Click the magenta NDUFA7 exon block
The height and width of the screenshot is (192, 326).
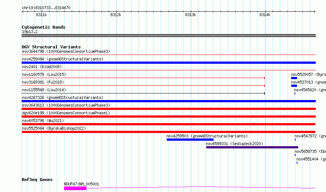[75, 188]
